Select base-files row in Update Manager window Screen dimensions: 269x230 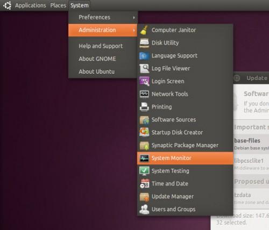point(251,144)
